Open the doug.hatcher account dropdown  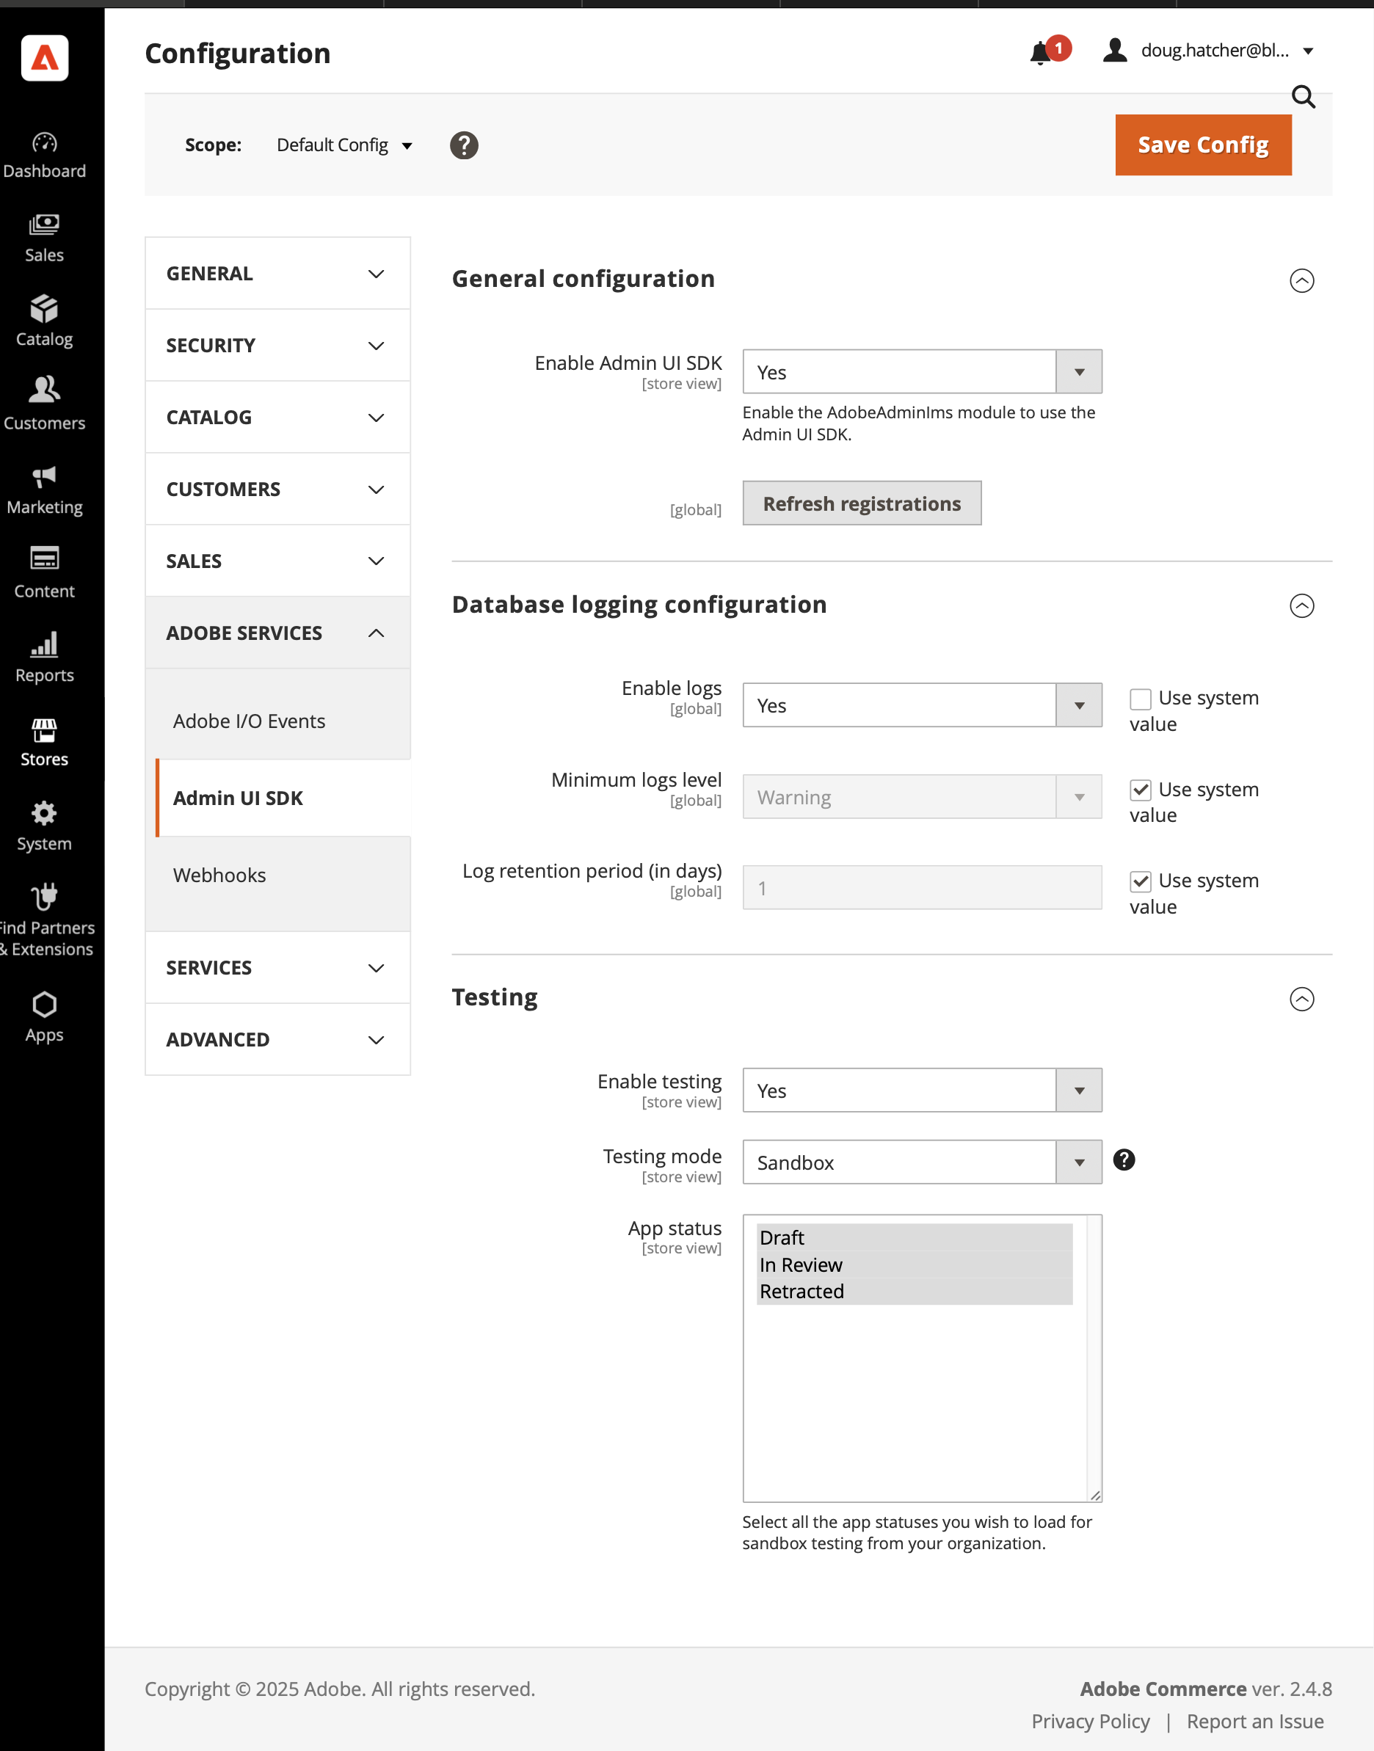tap(1226, 50)
